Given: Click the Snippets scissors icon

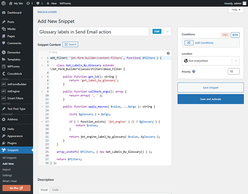Looking at the screenshot, I should click(4, 150).
